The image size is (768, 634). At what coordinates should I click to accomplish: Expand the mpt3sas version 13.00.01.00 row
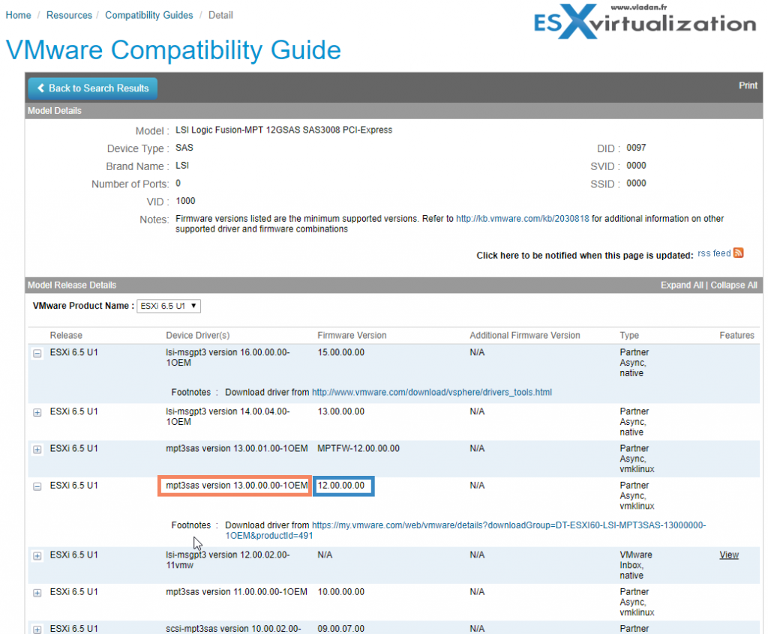(37, 449)
